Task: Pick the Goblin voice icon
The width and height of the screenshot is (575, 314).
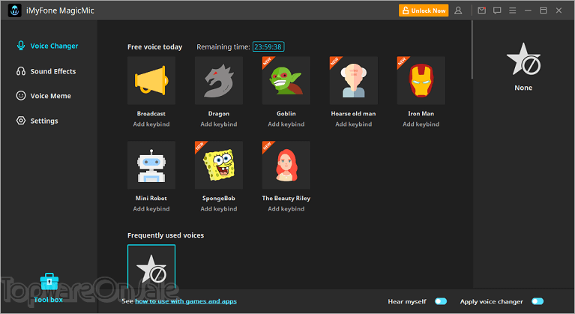Action: [286, 81]
